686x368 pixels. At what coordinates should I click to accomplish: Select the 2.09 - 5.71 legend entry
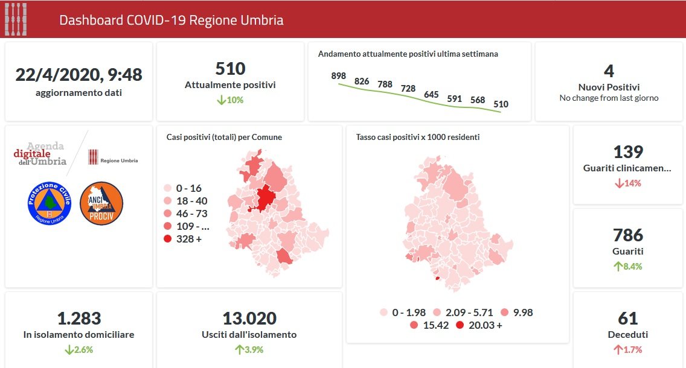[462, 312]
